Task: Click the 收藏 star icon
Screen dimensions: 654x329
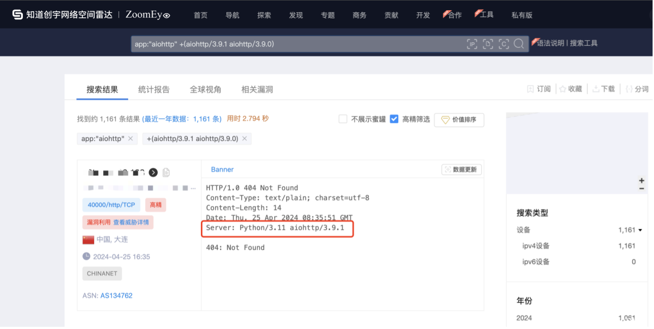Action: click(563, 89)
